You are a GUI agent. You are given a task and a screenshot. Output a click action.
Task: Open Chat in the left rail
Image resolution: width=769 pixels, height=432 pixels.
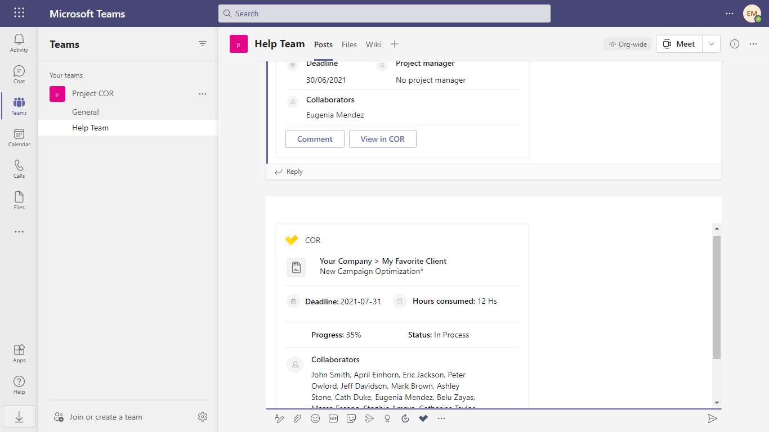click(19, 74)
